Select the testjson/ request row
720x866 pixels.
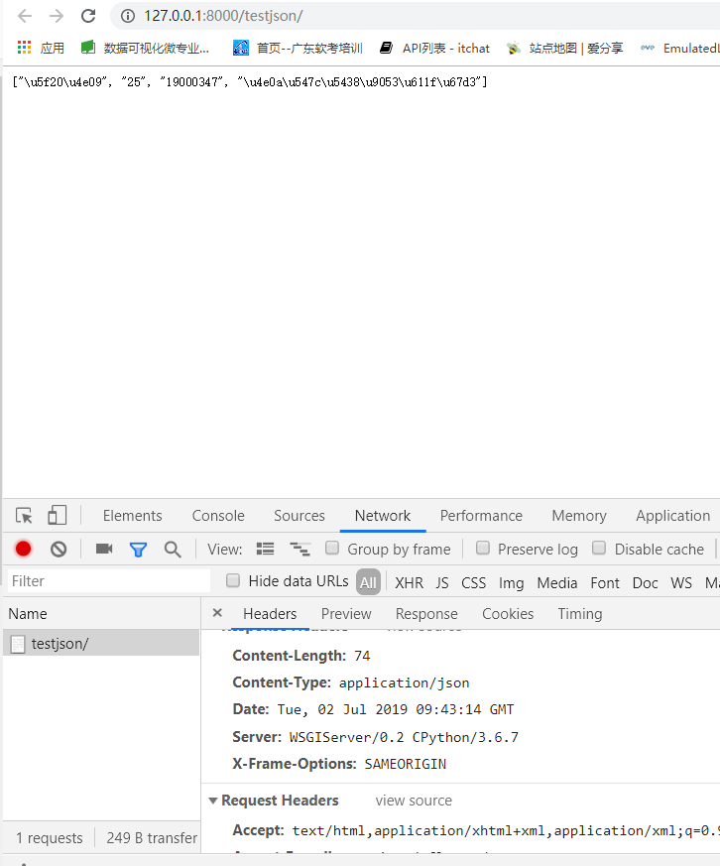(101, 644)
